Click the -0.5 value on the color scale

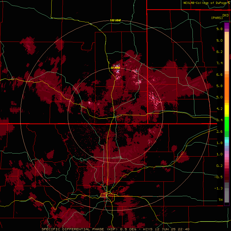(218, 177)
